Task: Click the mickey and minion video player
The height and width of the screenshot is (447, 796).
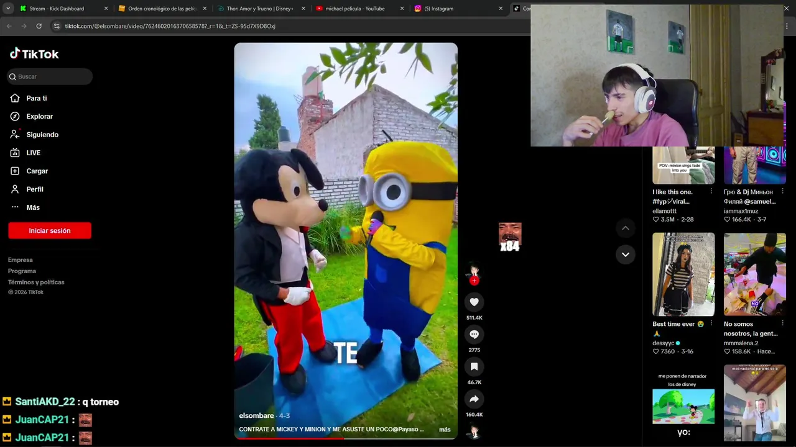Action: [346, 241]
